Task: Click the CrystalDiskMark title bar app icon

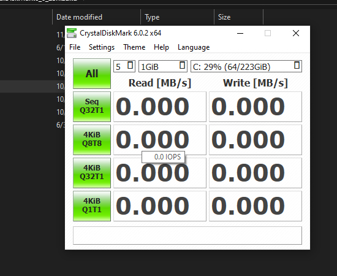Action: [x=72, y=33]
